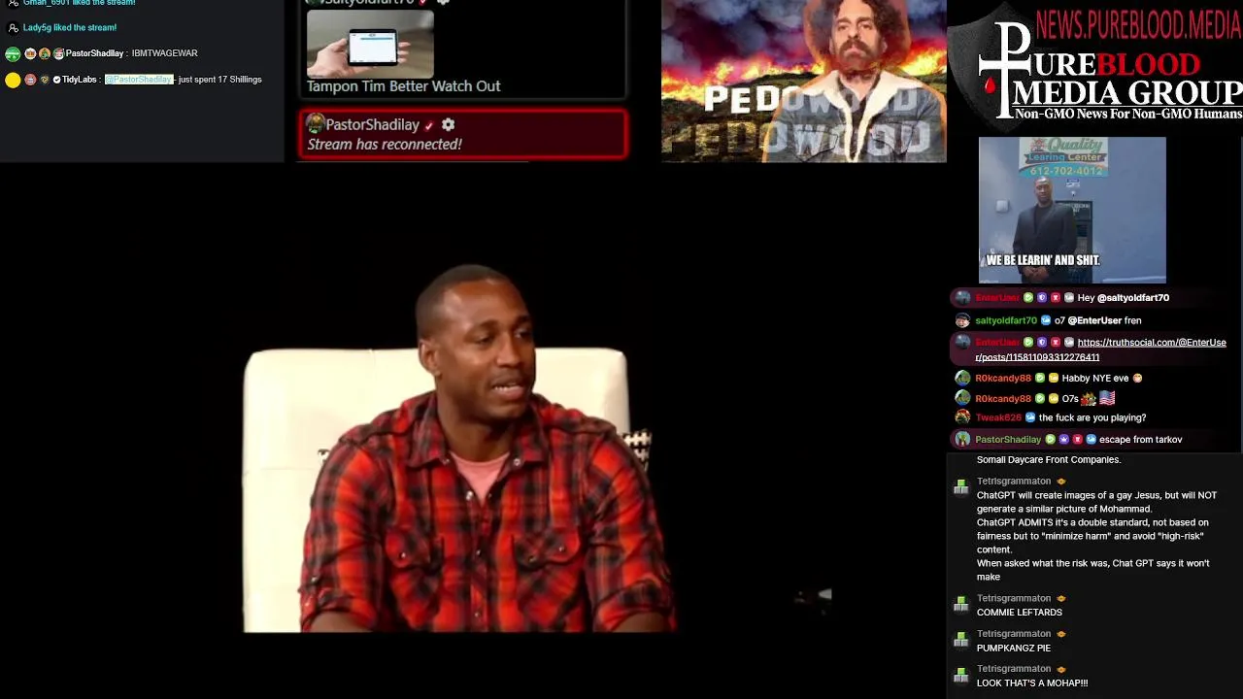Image resolution: width=1243 pixels, height=699 pixels.
Task: Click 'Somali Daycare Front Companies.' chat text
Action: click(x=1049, y=460)
